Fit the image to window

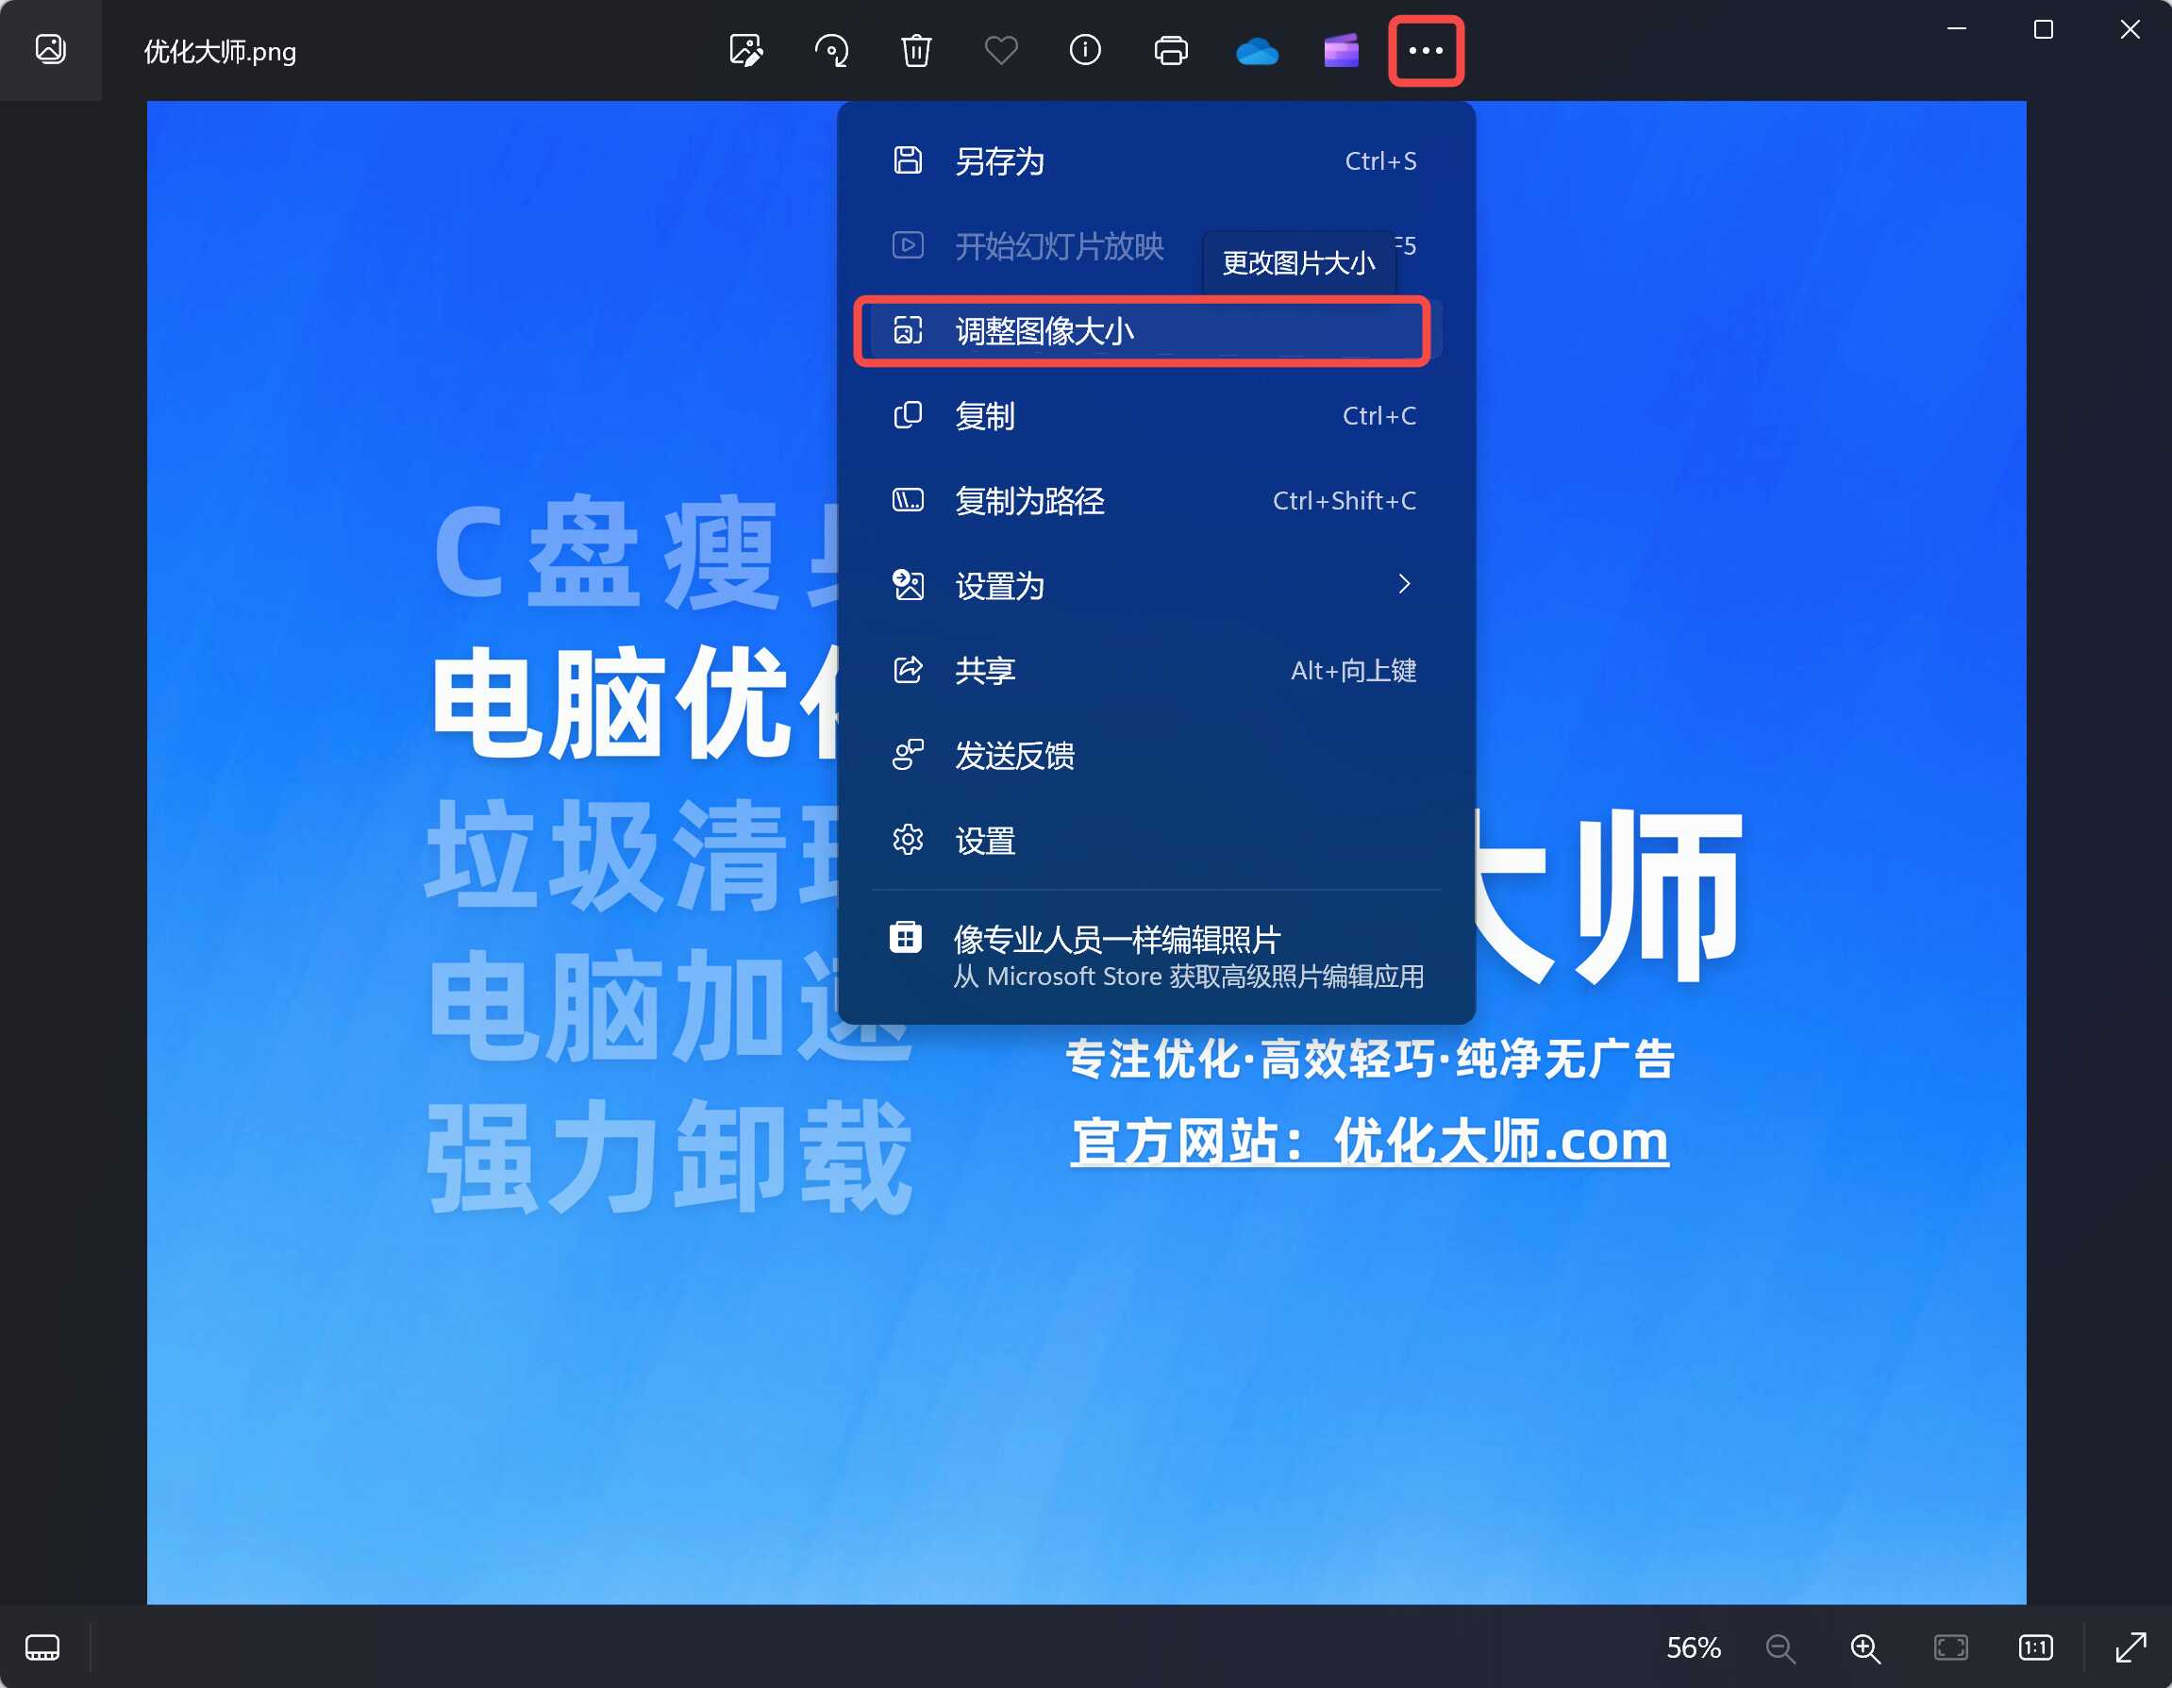click(x=1950, y=1647)
